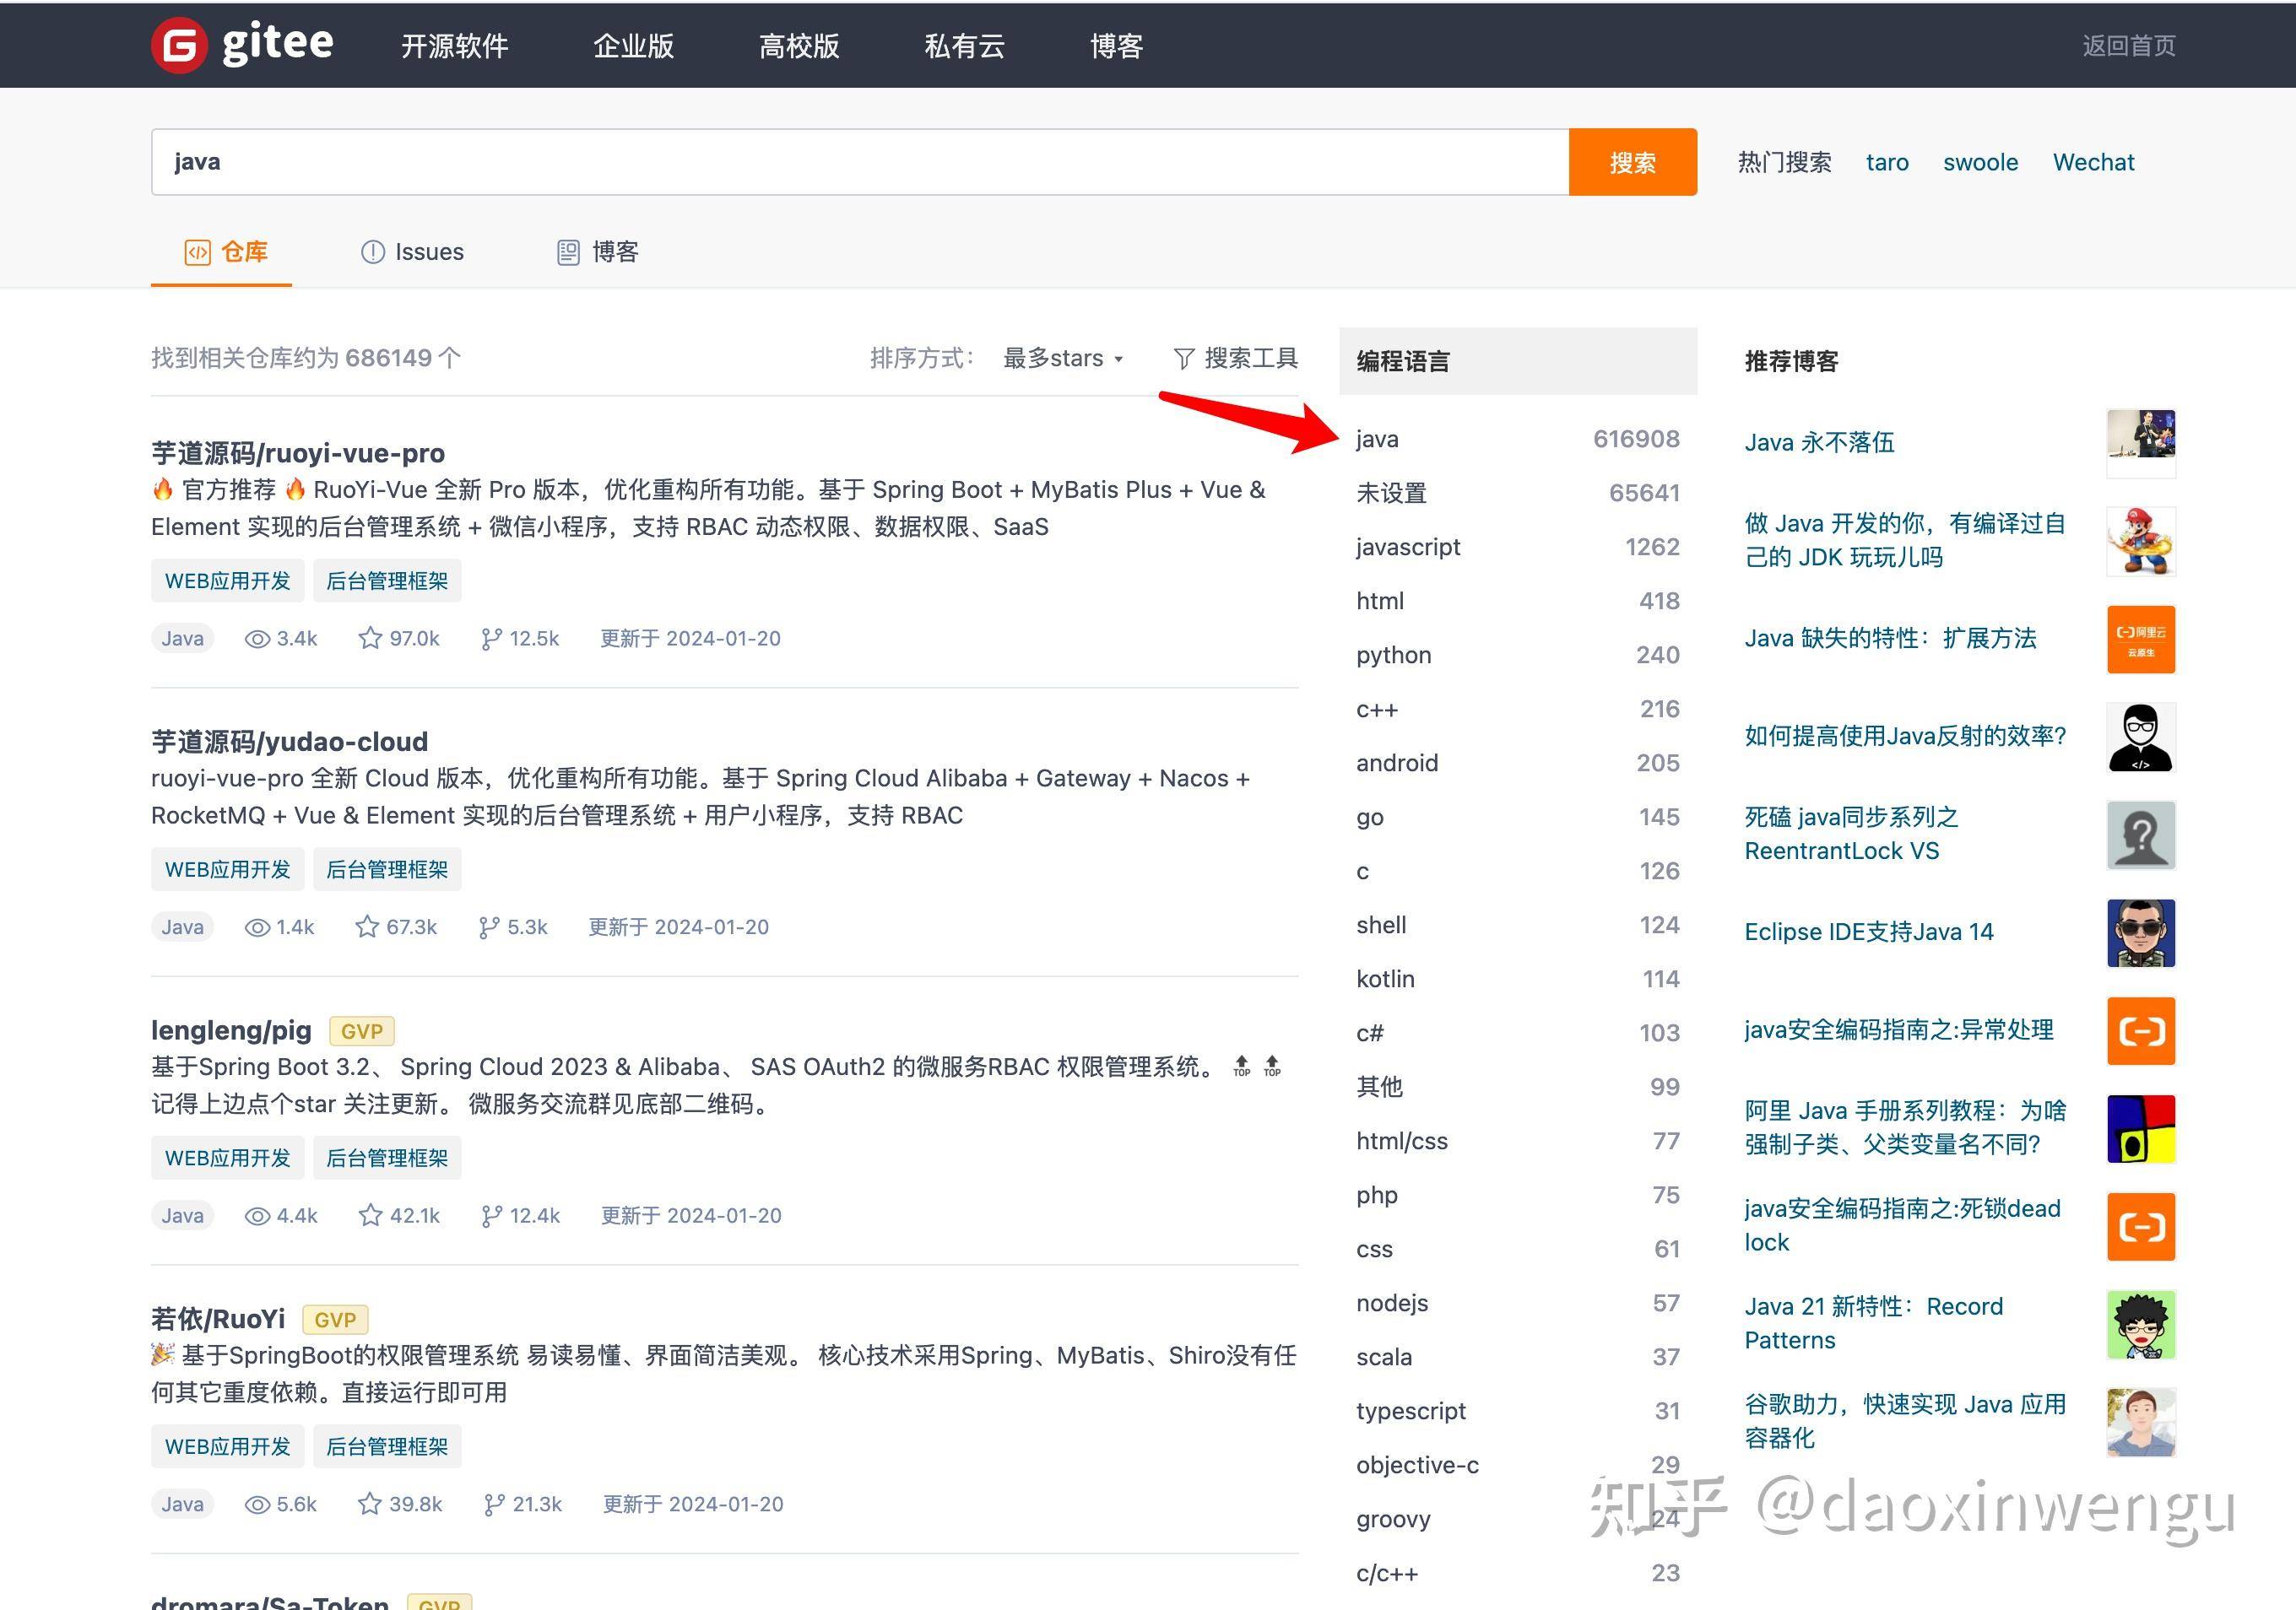Click hot search term Wechat

[x=2093, y=163]
